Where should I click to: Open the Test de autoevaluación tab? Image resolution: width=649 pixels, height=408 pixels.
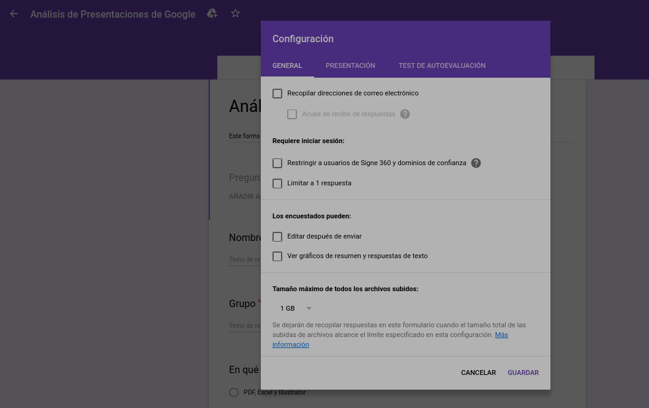441,65
